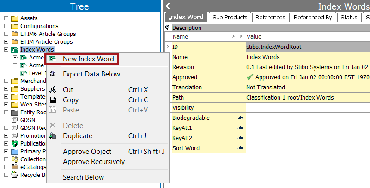Screen dimensions: 370x188
Task: Click the Copy icon in context menu
Action: point(53,100)
